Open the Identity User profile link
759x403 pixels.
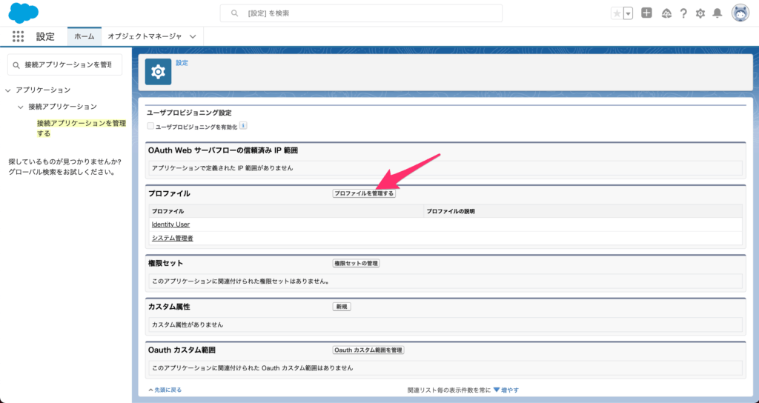click(170, 224)
